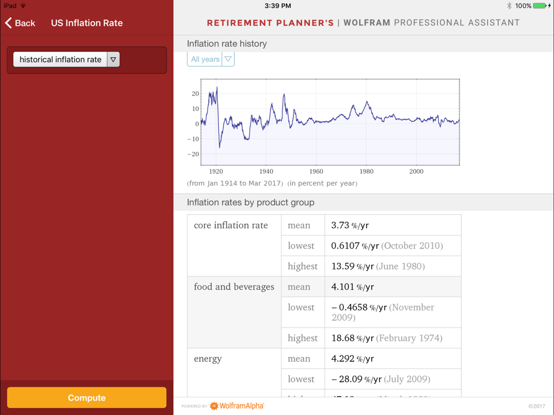Tap the ©2017 copyright text
Image resolution: width=554 pixels, height=415 pixels.
(537, 406)
